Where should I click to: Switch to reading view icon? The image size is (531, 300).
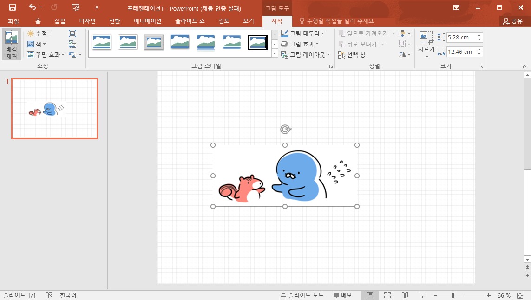(405, 295)
